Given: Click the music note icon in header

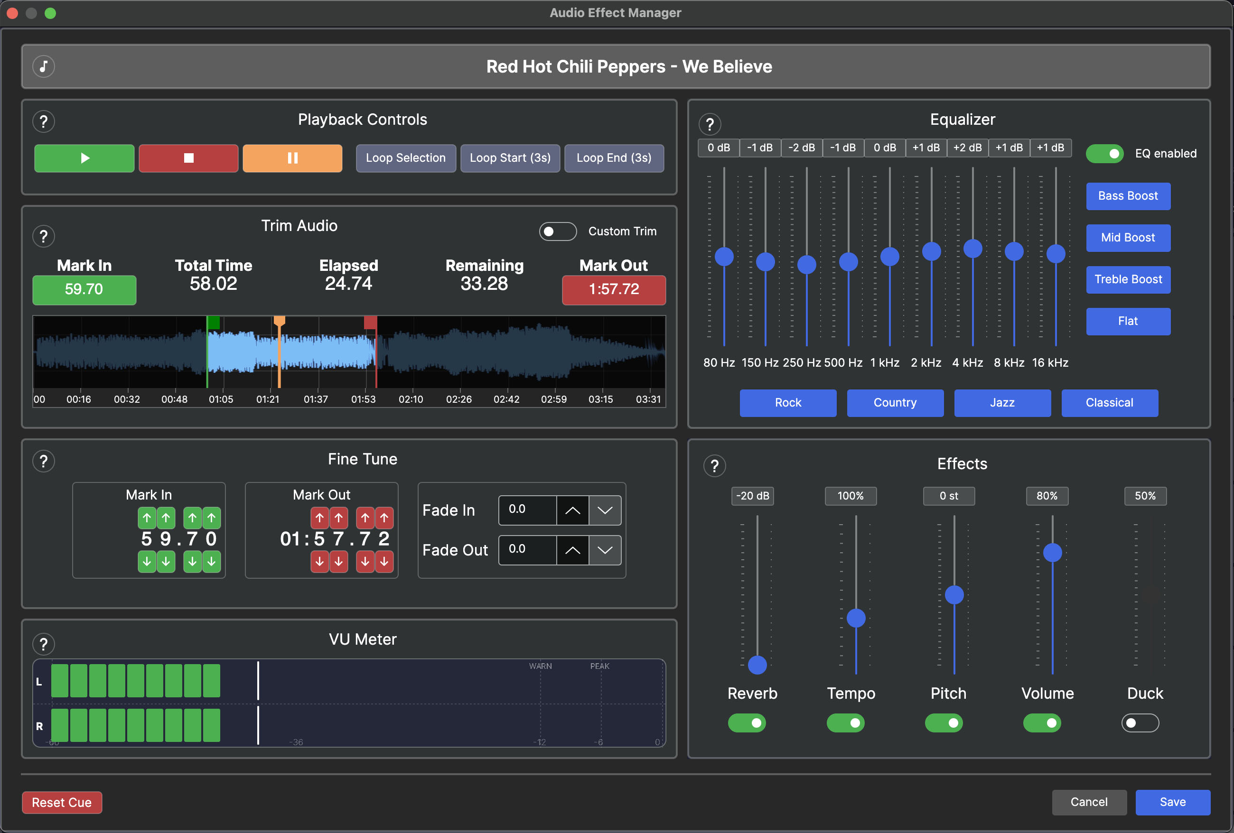Looking at the screenshot, I should 44,66.
